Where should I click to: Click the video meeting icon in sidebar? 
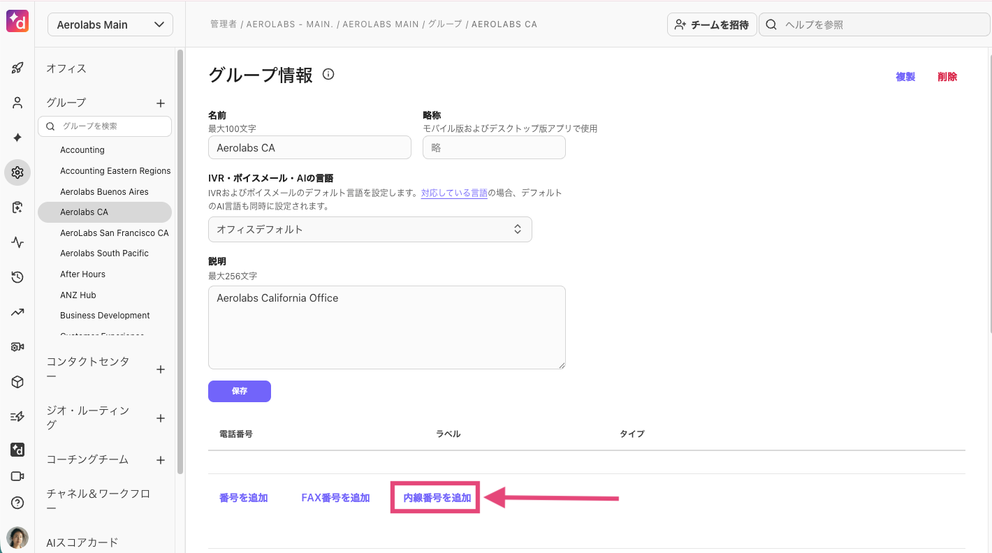[17, 476]
